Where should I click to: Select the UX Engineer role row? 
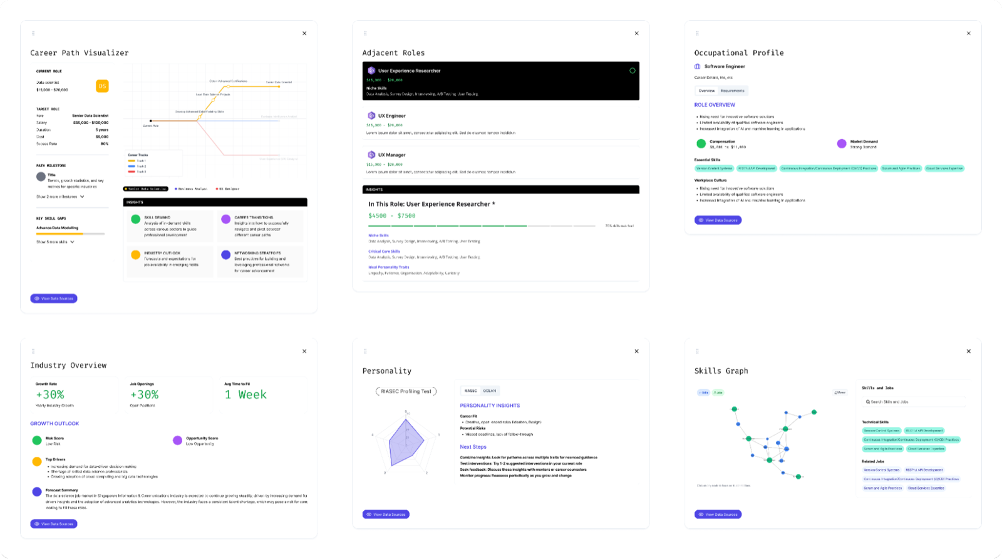coord(501,124)
